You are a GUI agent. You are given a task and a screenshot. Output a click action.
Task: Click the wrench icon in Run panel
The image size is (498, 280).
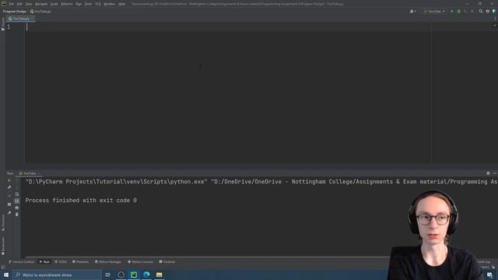click(9, 187)
